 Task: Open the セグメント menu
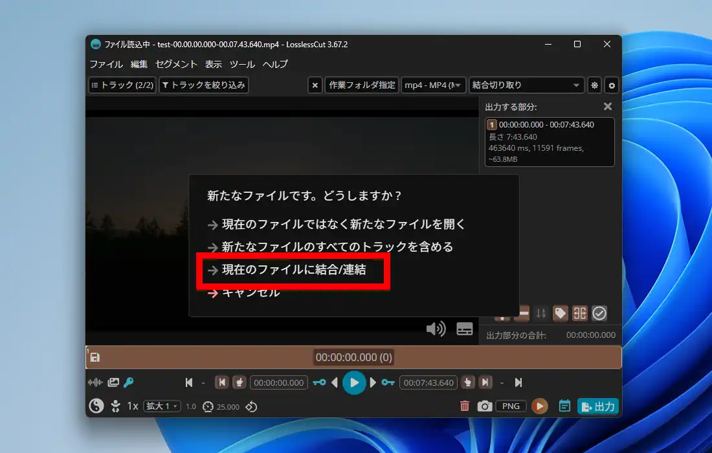[x=176, y=64]
